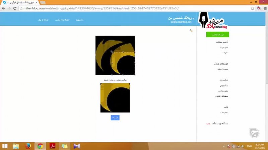Open Adobe Reader from the taskbar
The image size is (268, 150).
[x=53, y=146]
